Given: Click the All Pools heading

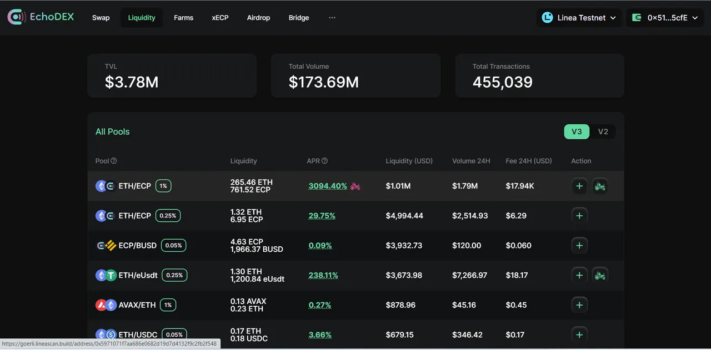Looking at the screenshot, I should [112, 131].
